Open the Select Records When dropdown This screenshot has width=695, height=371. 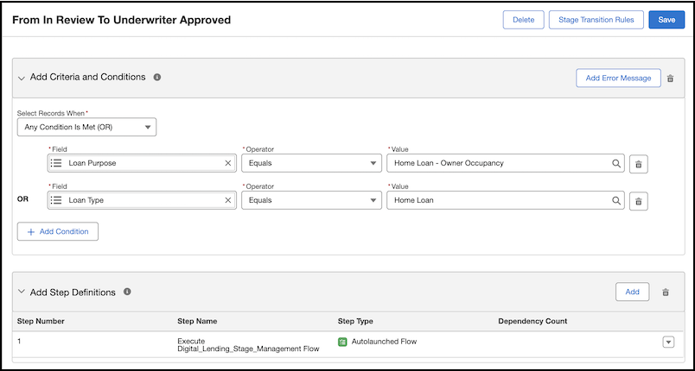point(86,127)
